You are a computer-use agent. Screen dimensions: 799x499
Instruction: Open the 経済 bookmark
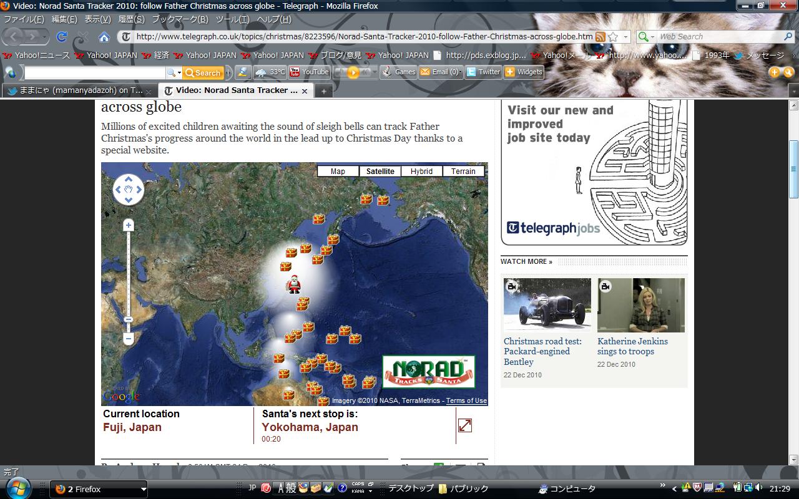click(155, 56)
